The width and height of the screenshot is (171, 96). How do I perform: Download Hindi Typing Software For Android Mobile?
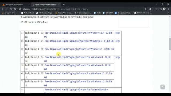pos(76,90)
